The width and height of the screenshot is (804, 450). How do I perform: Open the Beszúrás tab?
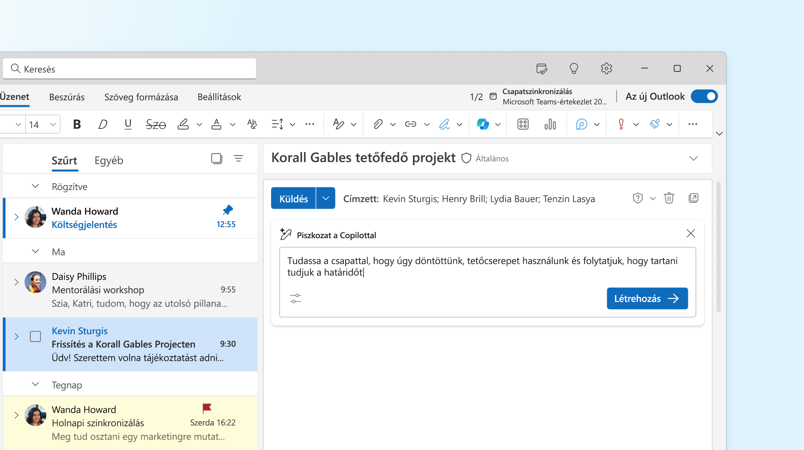click(x=67, y=97)
